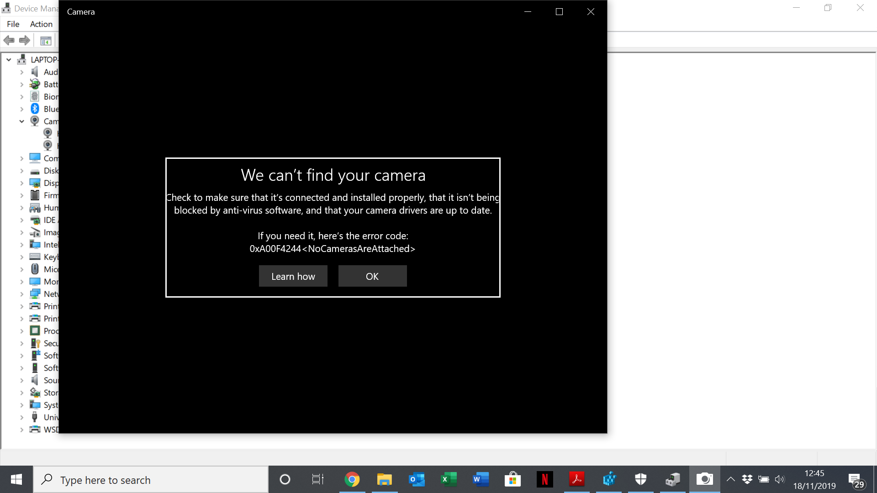Open the volume control in system tray

tap(779, 479)
